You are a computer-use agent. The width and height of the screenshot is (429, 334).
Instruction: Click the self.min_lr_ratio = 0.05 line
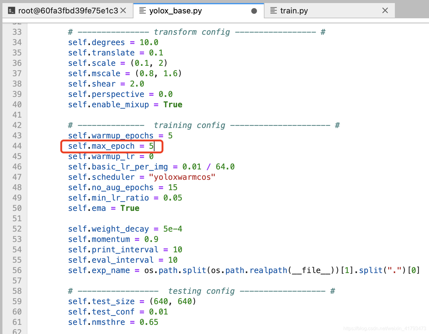click(125, 198)
